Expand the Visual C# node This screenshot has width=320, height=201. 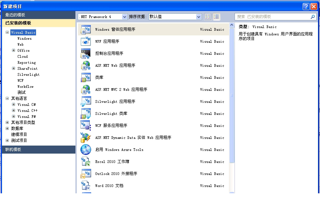(x=13, y=105)
